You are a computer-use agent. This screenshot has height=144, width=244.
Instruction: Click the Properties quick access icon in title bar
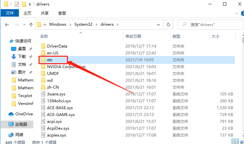pyautogui.click(x=17, y=4)
